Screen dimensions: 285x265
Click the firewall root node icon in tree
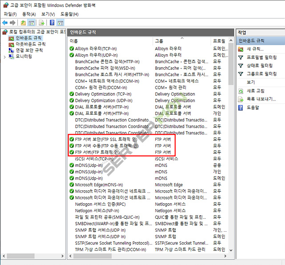5,32
